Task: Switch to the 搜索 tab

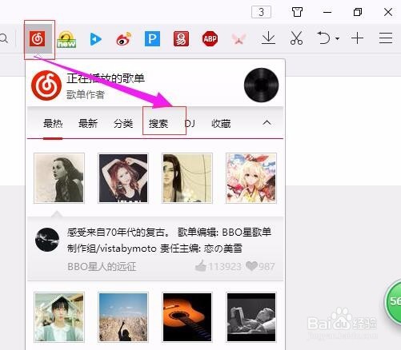Action: click(158, 124)
